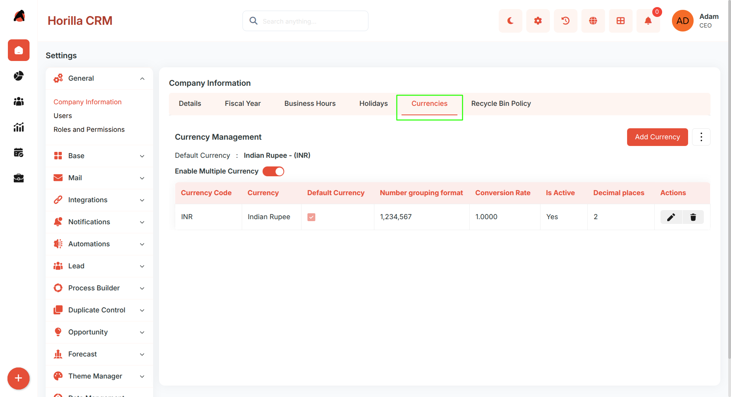Open the home icon in left sidebar

click(x=19, y=50)
